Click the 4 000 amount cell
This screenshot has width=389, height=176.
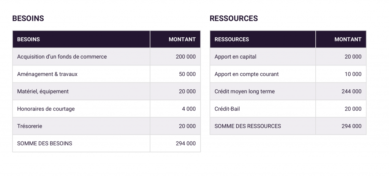coord(175,109)
